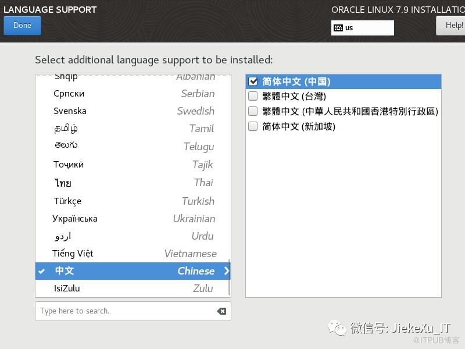
Task: Click the Type here to search field
Action: (133, 311)
